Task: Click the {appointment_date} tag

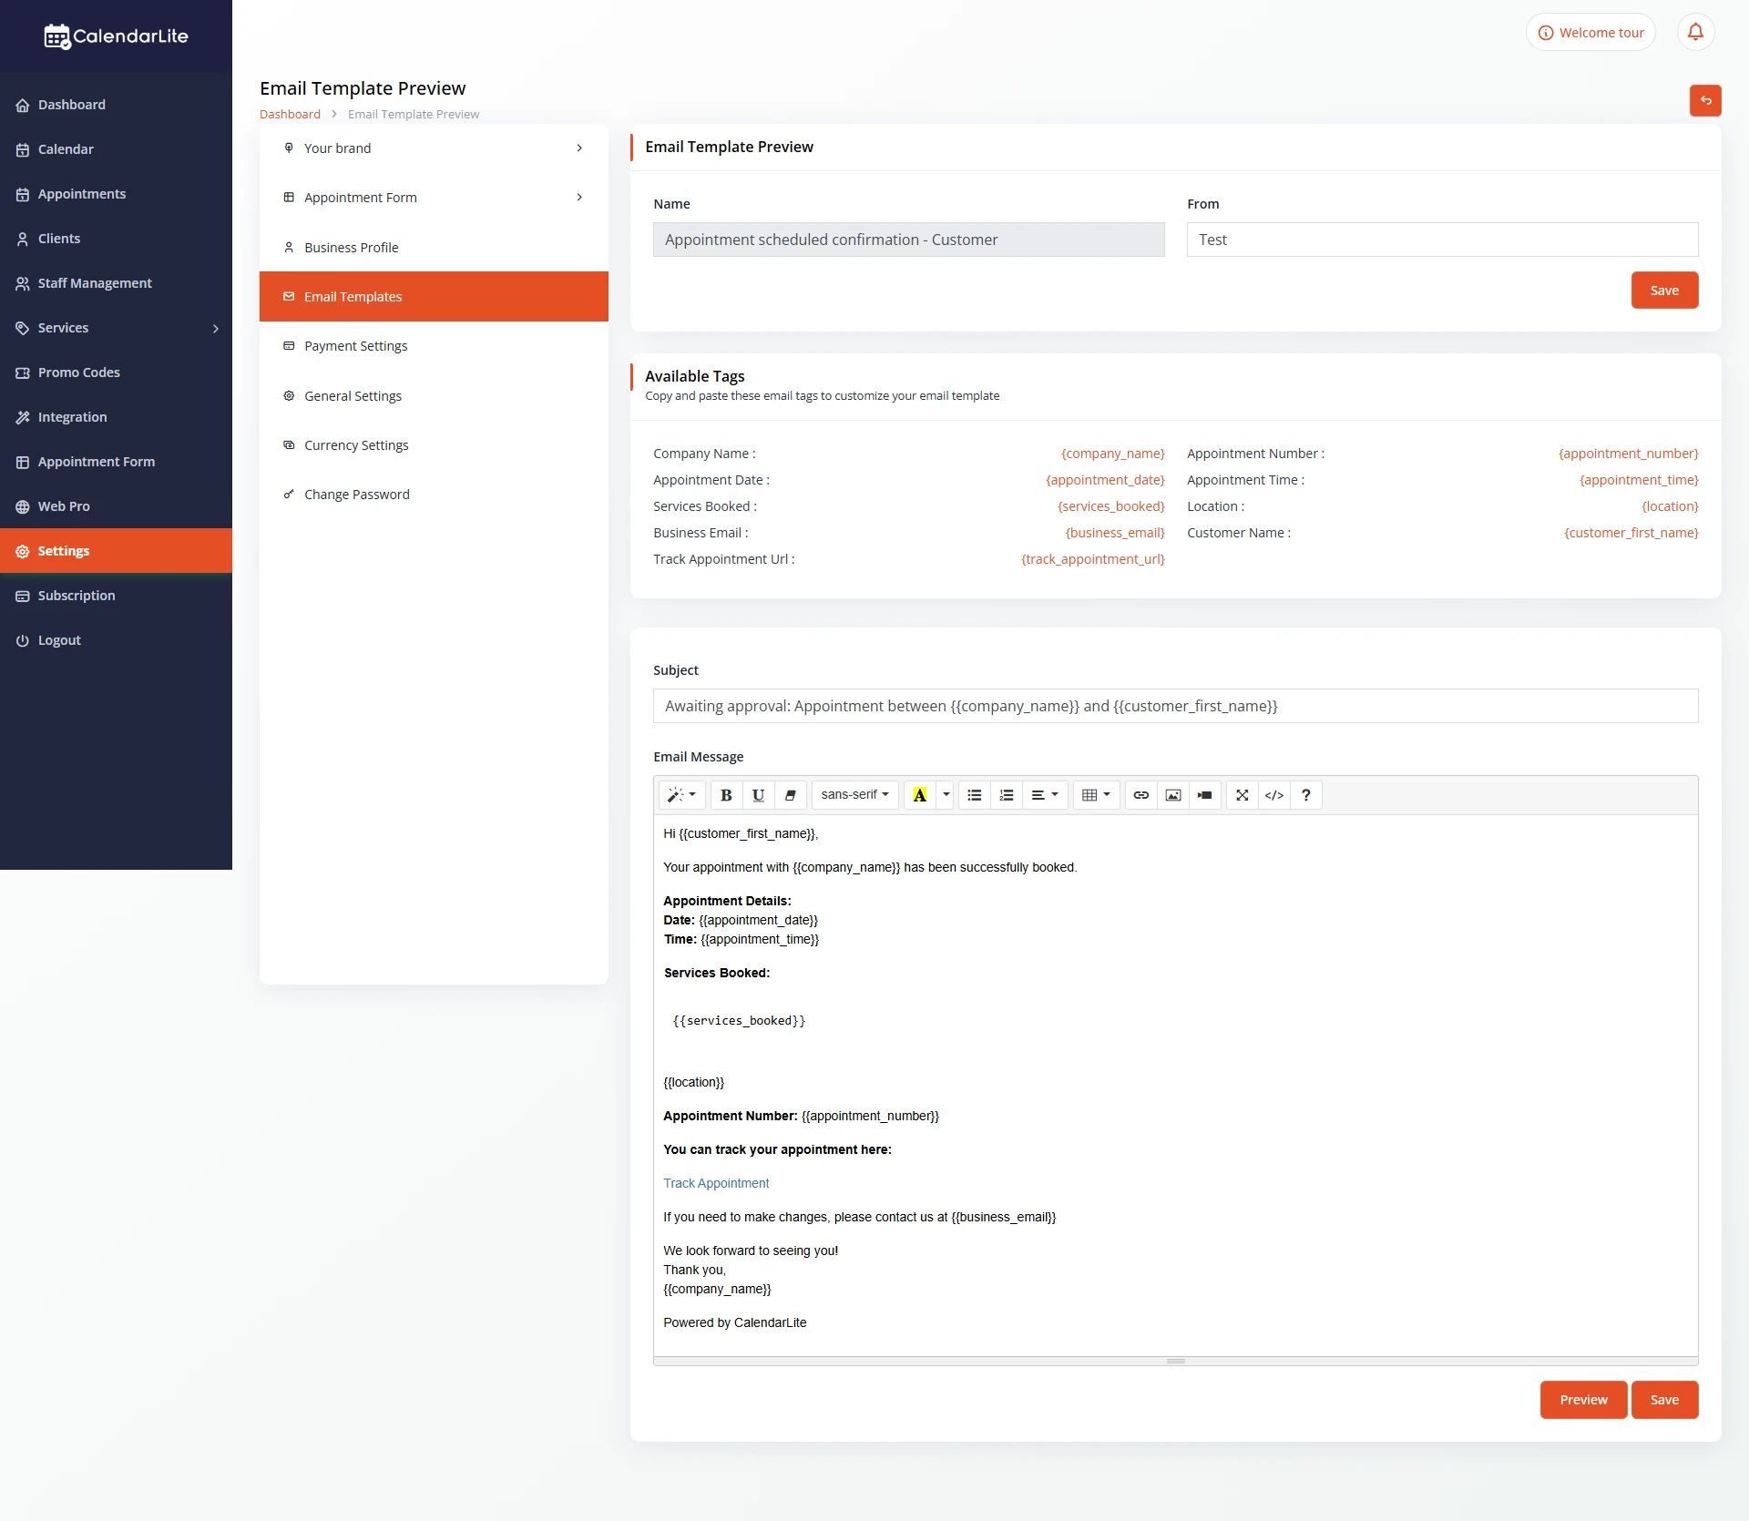Action: pos(1105,480)
